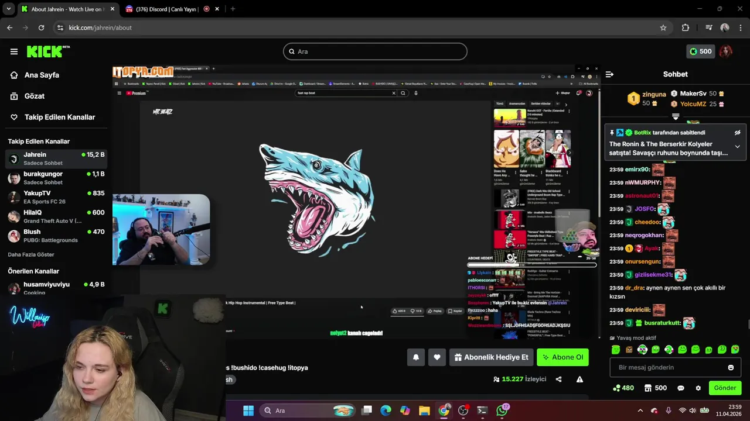
Task: Open a new browser tab
Action: pos(233,9)
